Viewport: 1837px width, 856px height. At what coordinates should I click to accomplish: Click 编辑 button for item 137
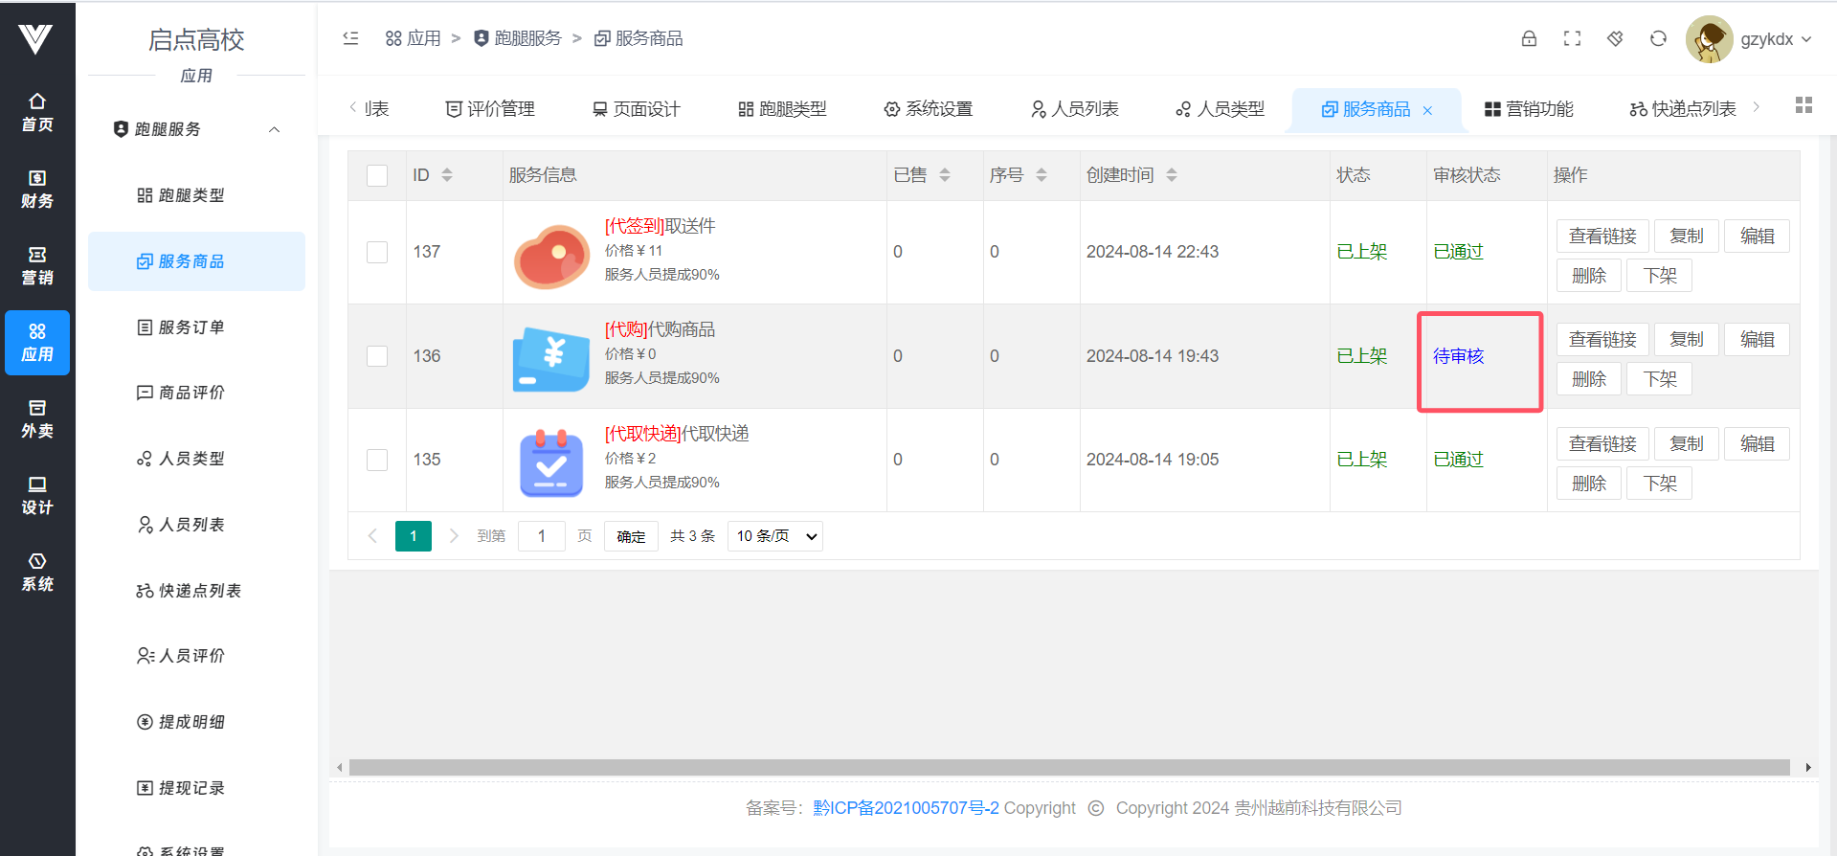(1757, 237)
